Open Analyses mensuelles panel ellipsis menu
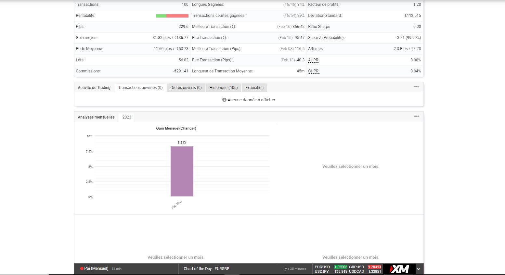 [417, 116]
